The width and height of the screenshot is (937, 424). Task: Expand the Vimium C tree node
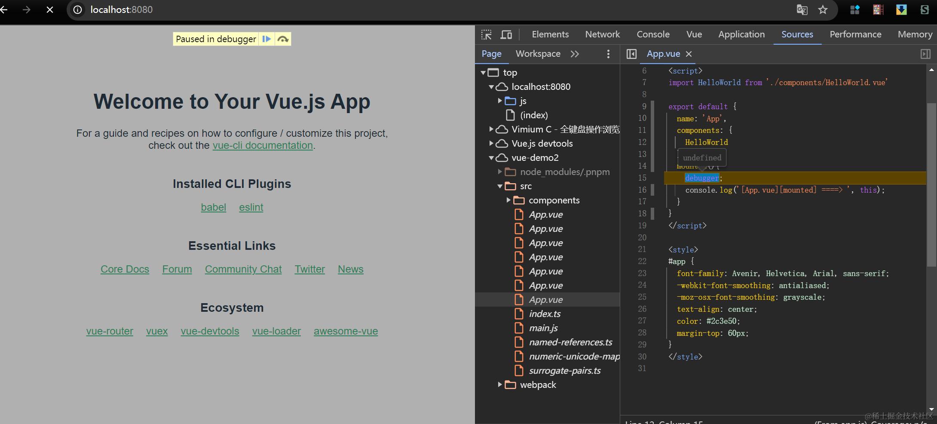[x=491, y=129]
